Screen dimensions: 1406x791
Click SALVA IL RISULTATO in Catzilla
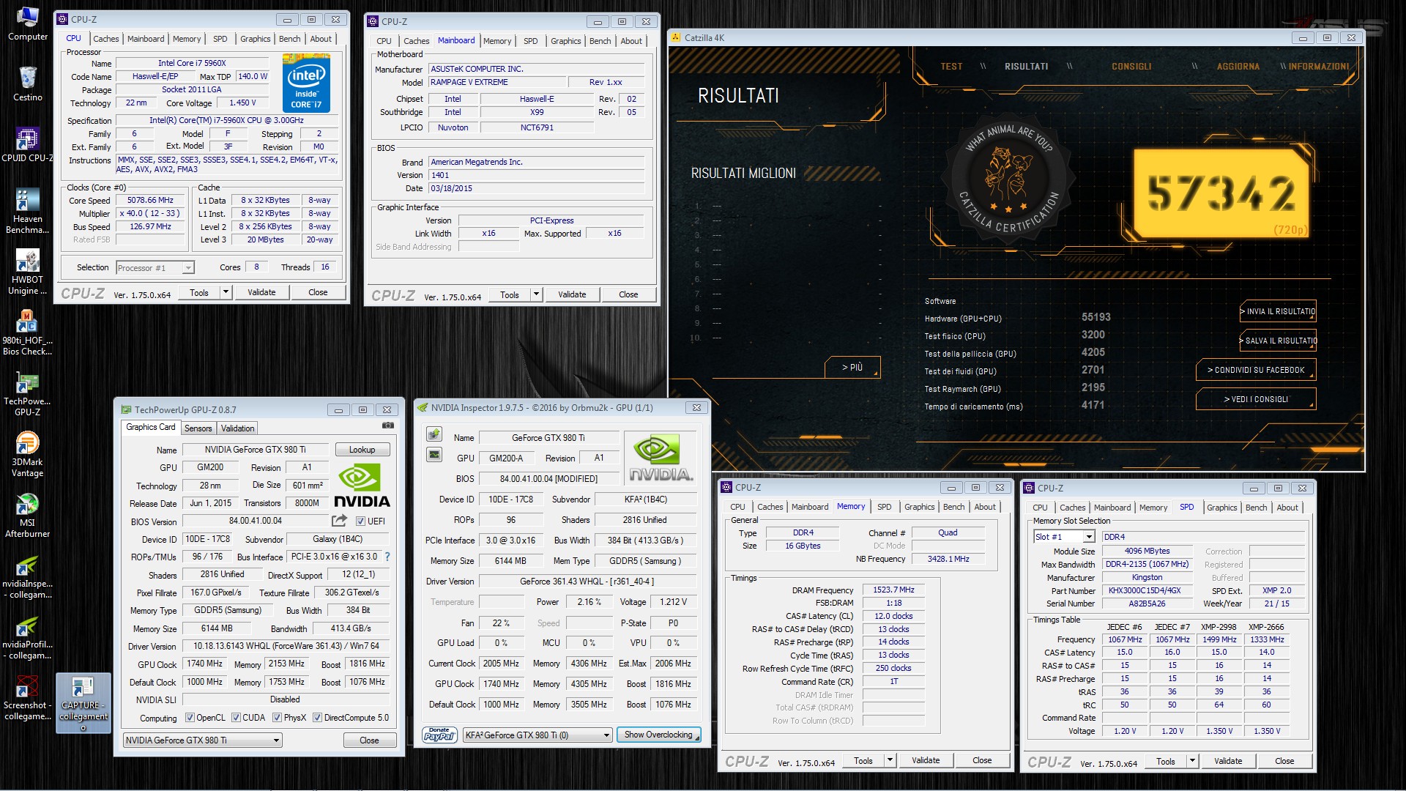pyautogui.click(x=1278, y=341)
